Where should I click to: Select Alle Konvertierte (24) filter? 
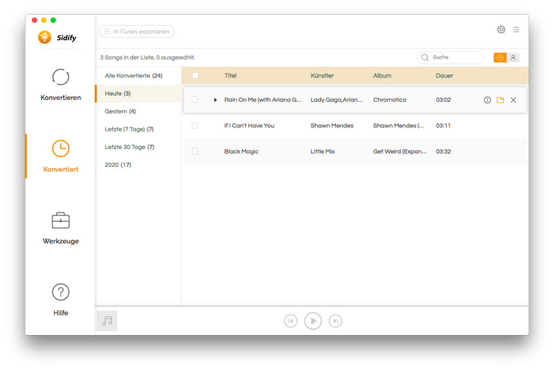coord(138,75)
